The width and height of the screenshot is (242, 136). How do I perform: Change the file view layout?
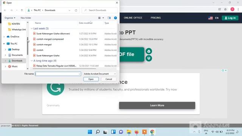tap(99, 18)
